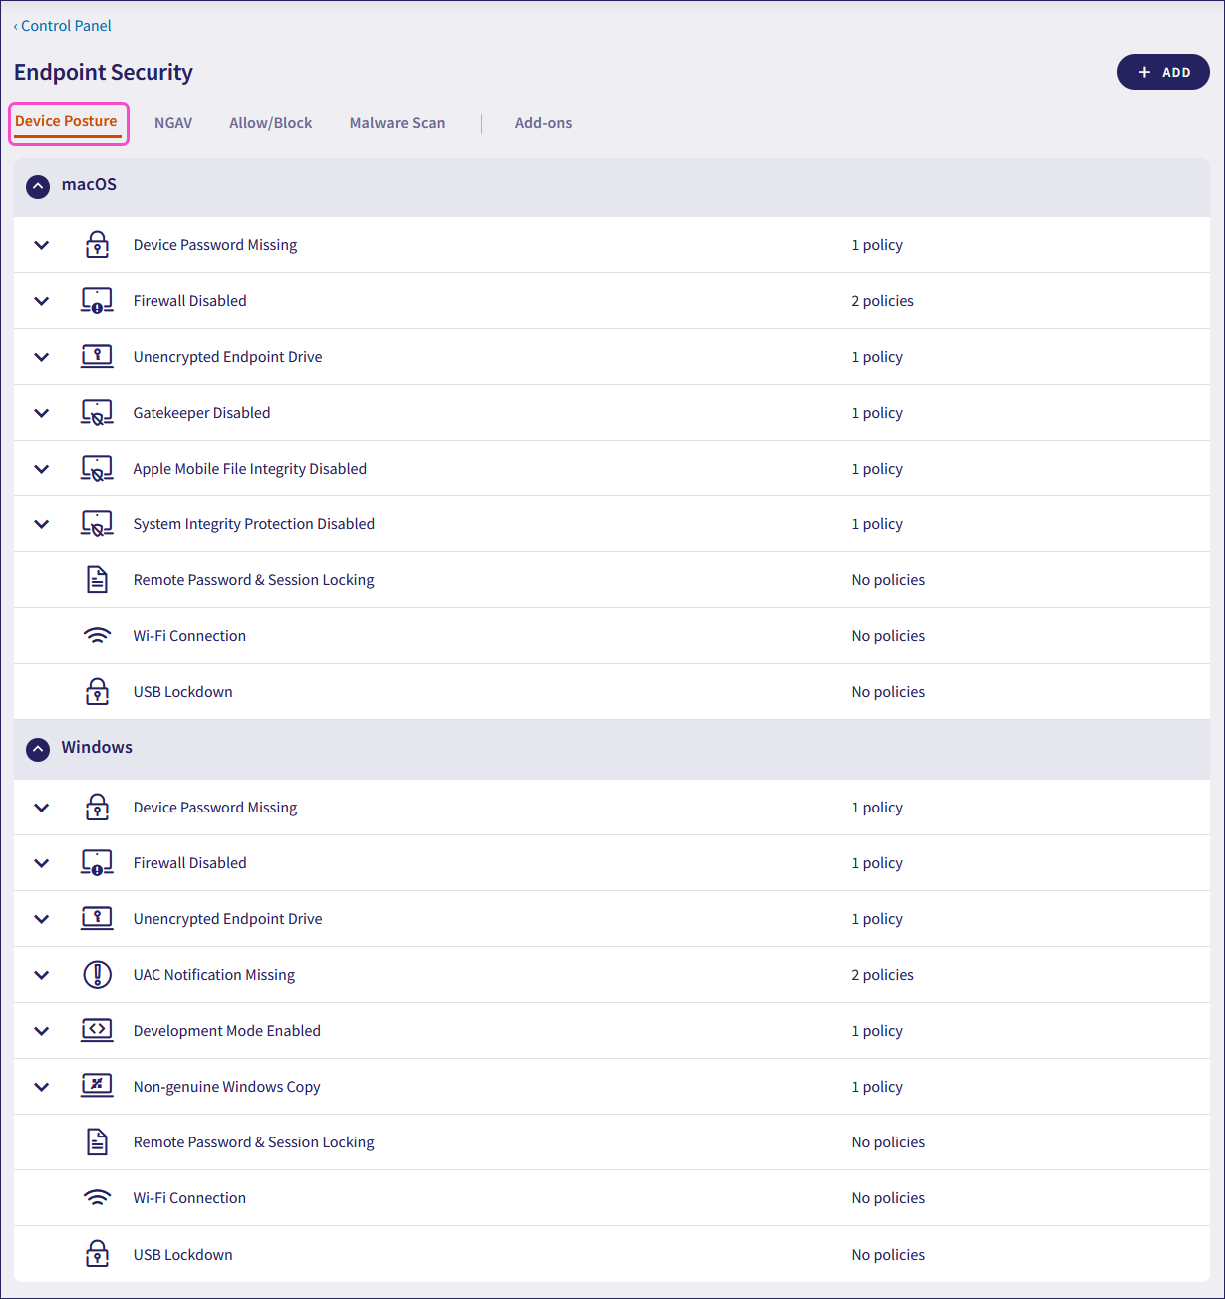Click the Non-genuine Windows Copy icon
The image size is (1225, 1299).
click(x=97, y=1086)
